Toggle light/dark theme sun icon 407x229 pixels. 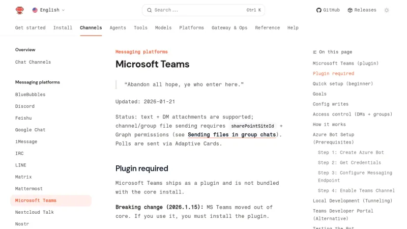(x=387, y=10)
